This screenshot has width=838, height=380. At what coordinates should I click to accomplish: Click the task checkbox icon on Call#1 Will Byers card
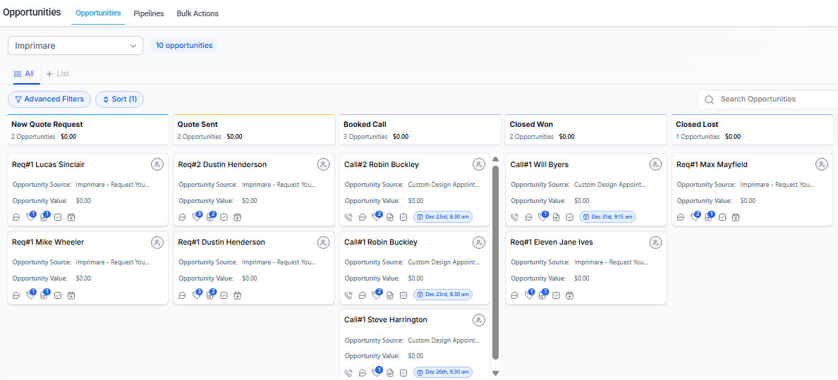point(569,217)
